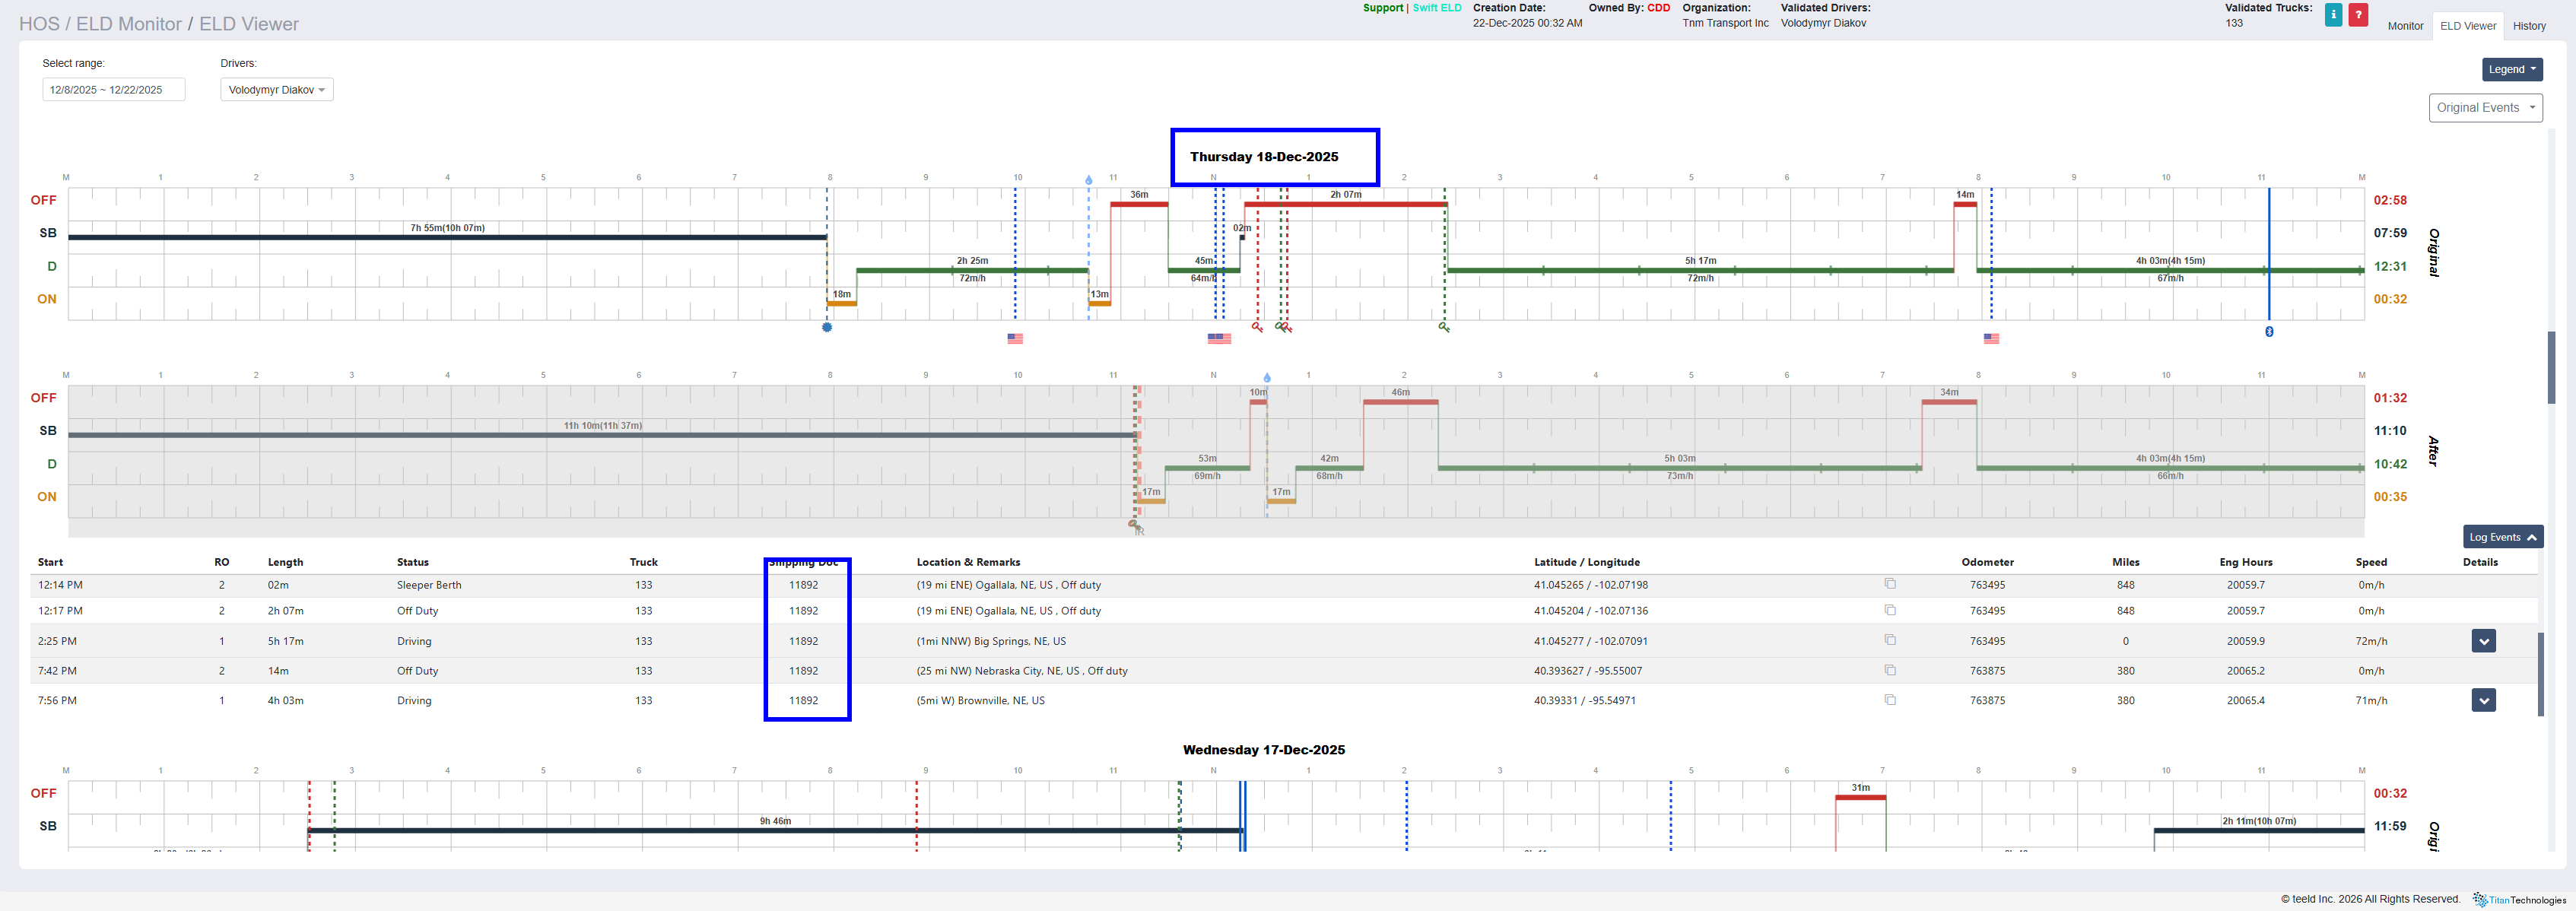Click the Bluetooth icon below the original graph

click(2269, 332)
